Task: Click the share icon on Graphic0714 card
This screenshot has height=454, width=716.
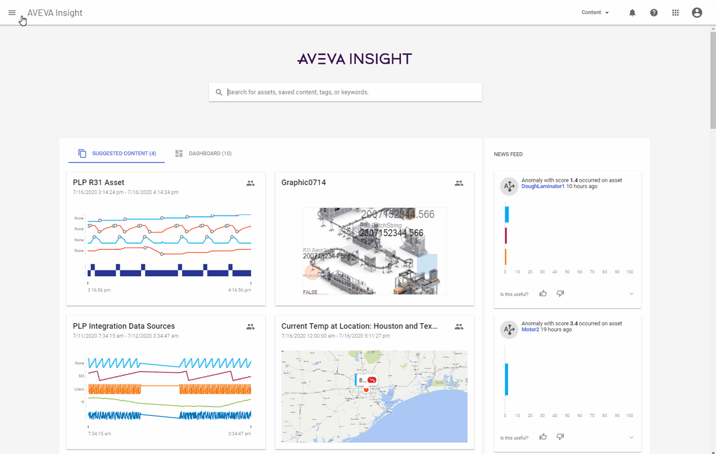Action: (x=459, y=183)
